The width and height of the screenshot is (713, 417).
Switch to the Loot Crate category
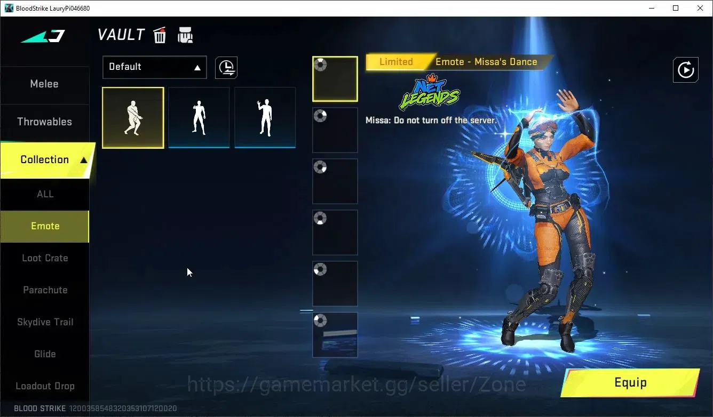pyautogui.click(x=45, y=258)
